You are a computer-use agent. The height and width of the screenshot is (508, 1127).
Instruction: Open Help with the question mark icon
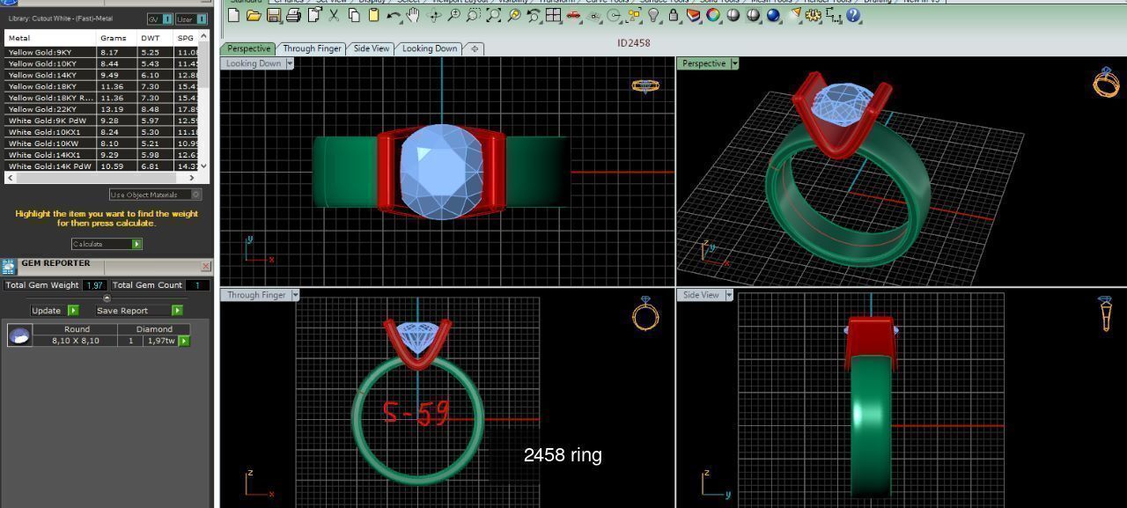(852, 15)
